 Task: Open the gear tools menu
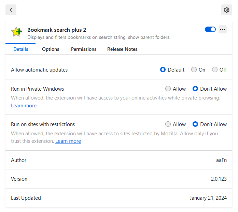pyautogui.click(x=226, y=10)
